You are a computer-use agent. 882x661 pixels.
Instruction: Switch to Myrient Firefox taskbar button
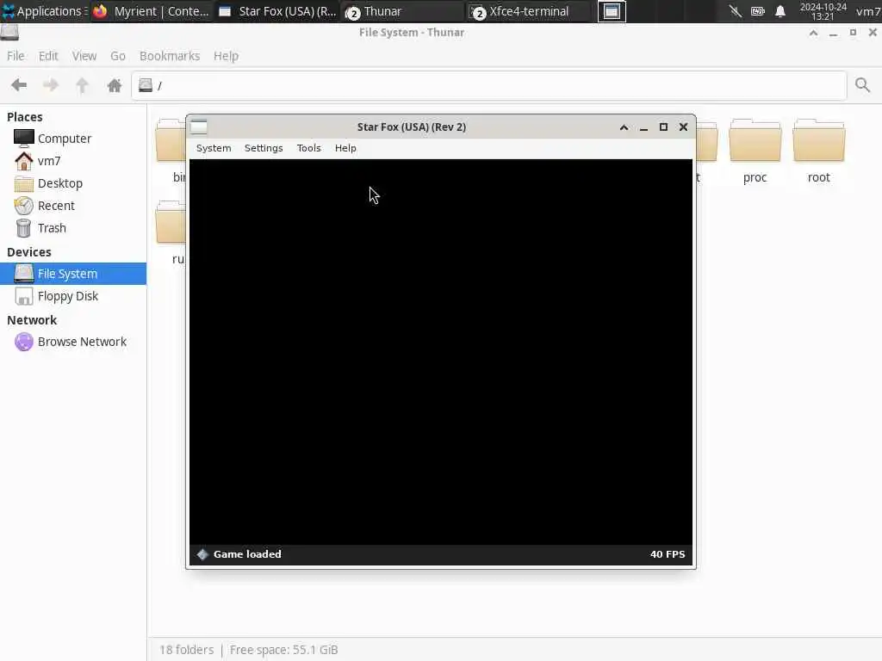(152, 11)
